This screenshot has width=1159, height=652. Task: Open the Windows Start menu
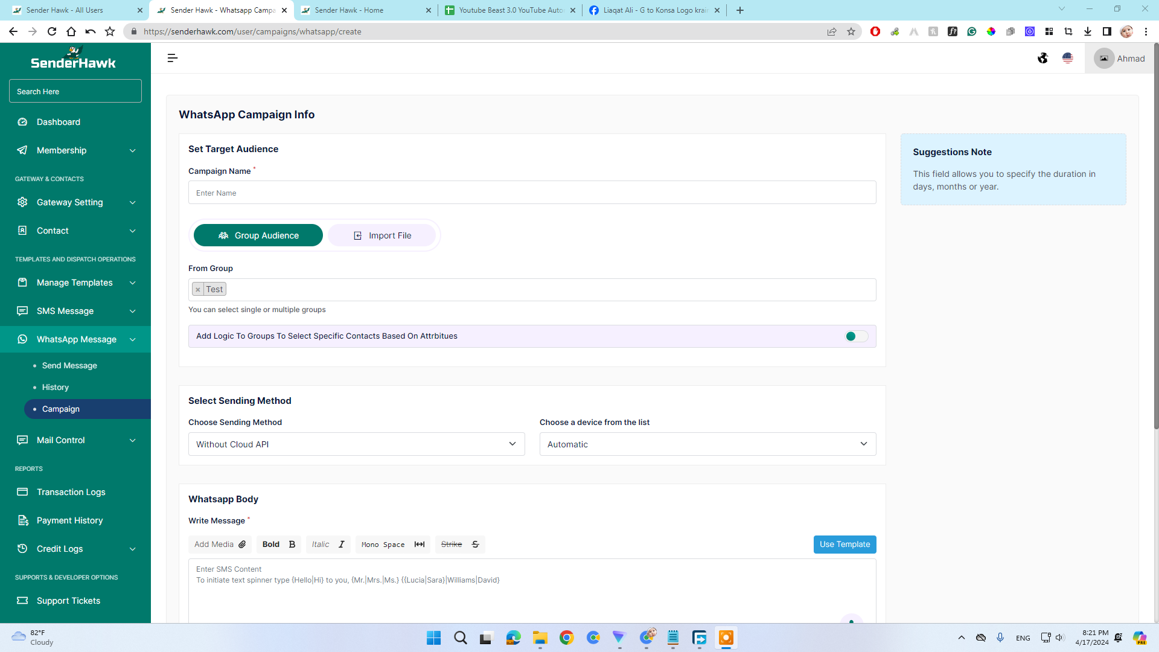(x=433, y=638)
